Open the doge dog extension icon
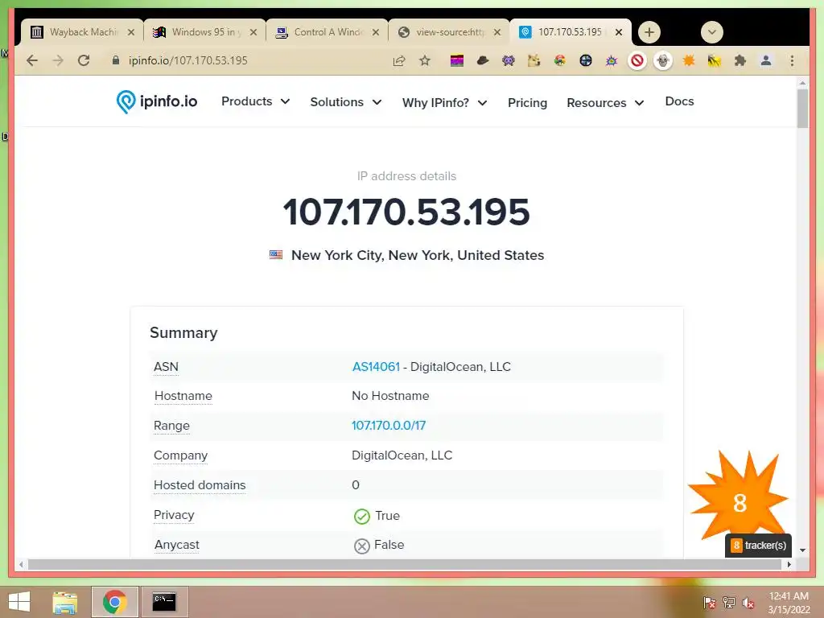 [534, 61]
